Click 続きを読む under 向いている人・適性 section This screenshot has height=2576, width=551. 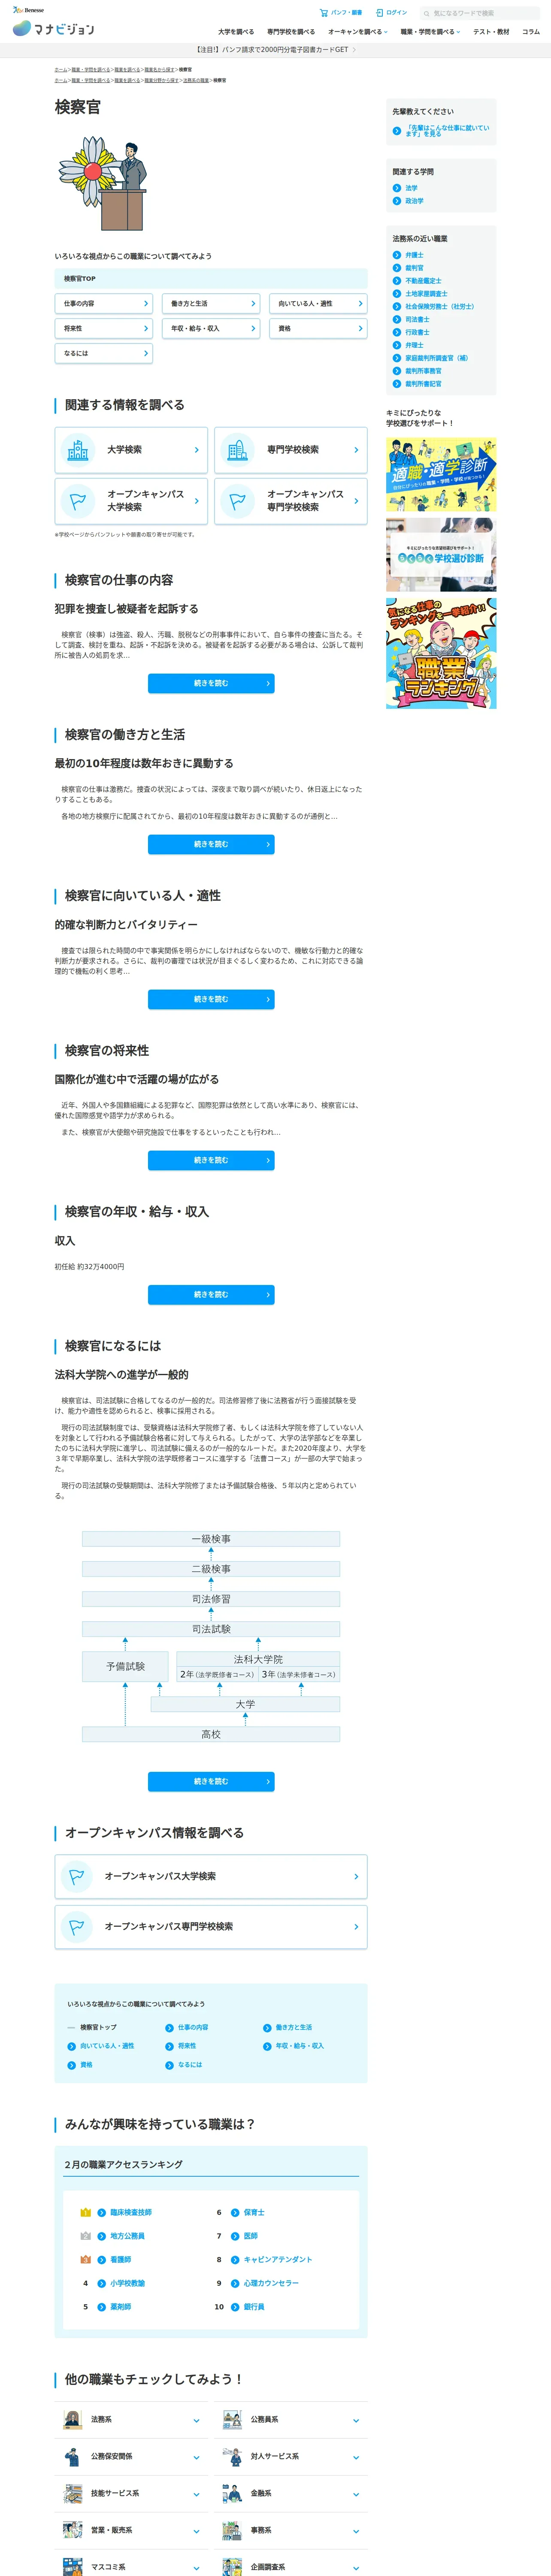point(211,999)
